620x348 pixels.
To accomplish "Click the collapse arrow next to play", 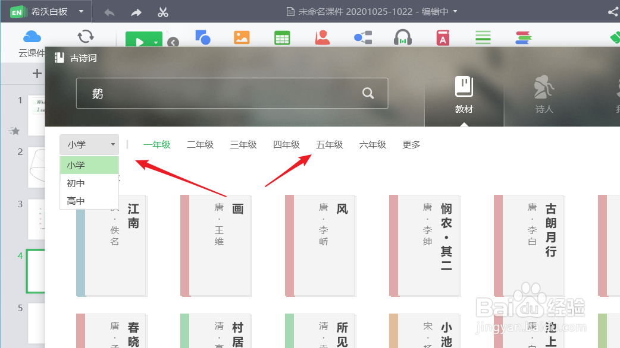I will click(173, 42).
